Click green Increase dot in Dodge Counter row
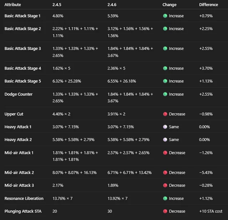This screenshot has width=228, height=220. (165, 94)
